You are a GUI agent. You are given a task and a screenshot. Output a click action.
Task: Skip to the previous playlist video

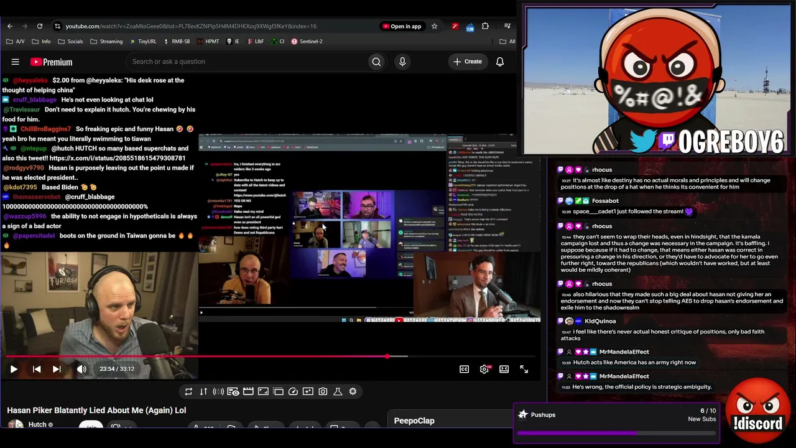point(37,369)
